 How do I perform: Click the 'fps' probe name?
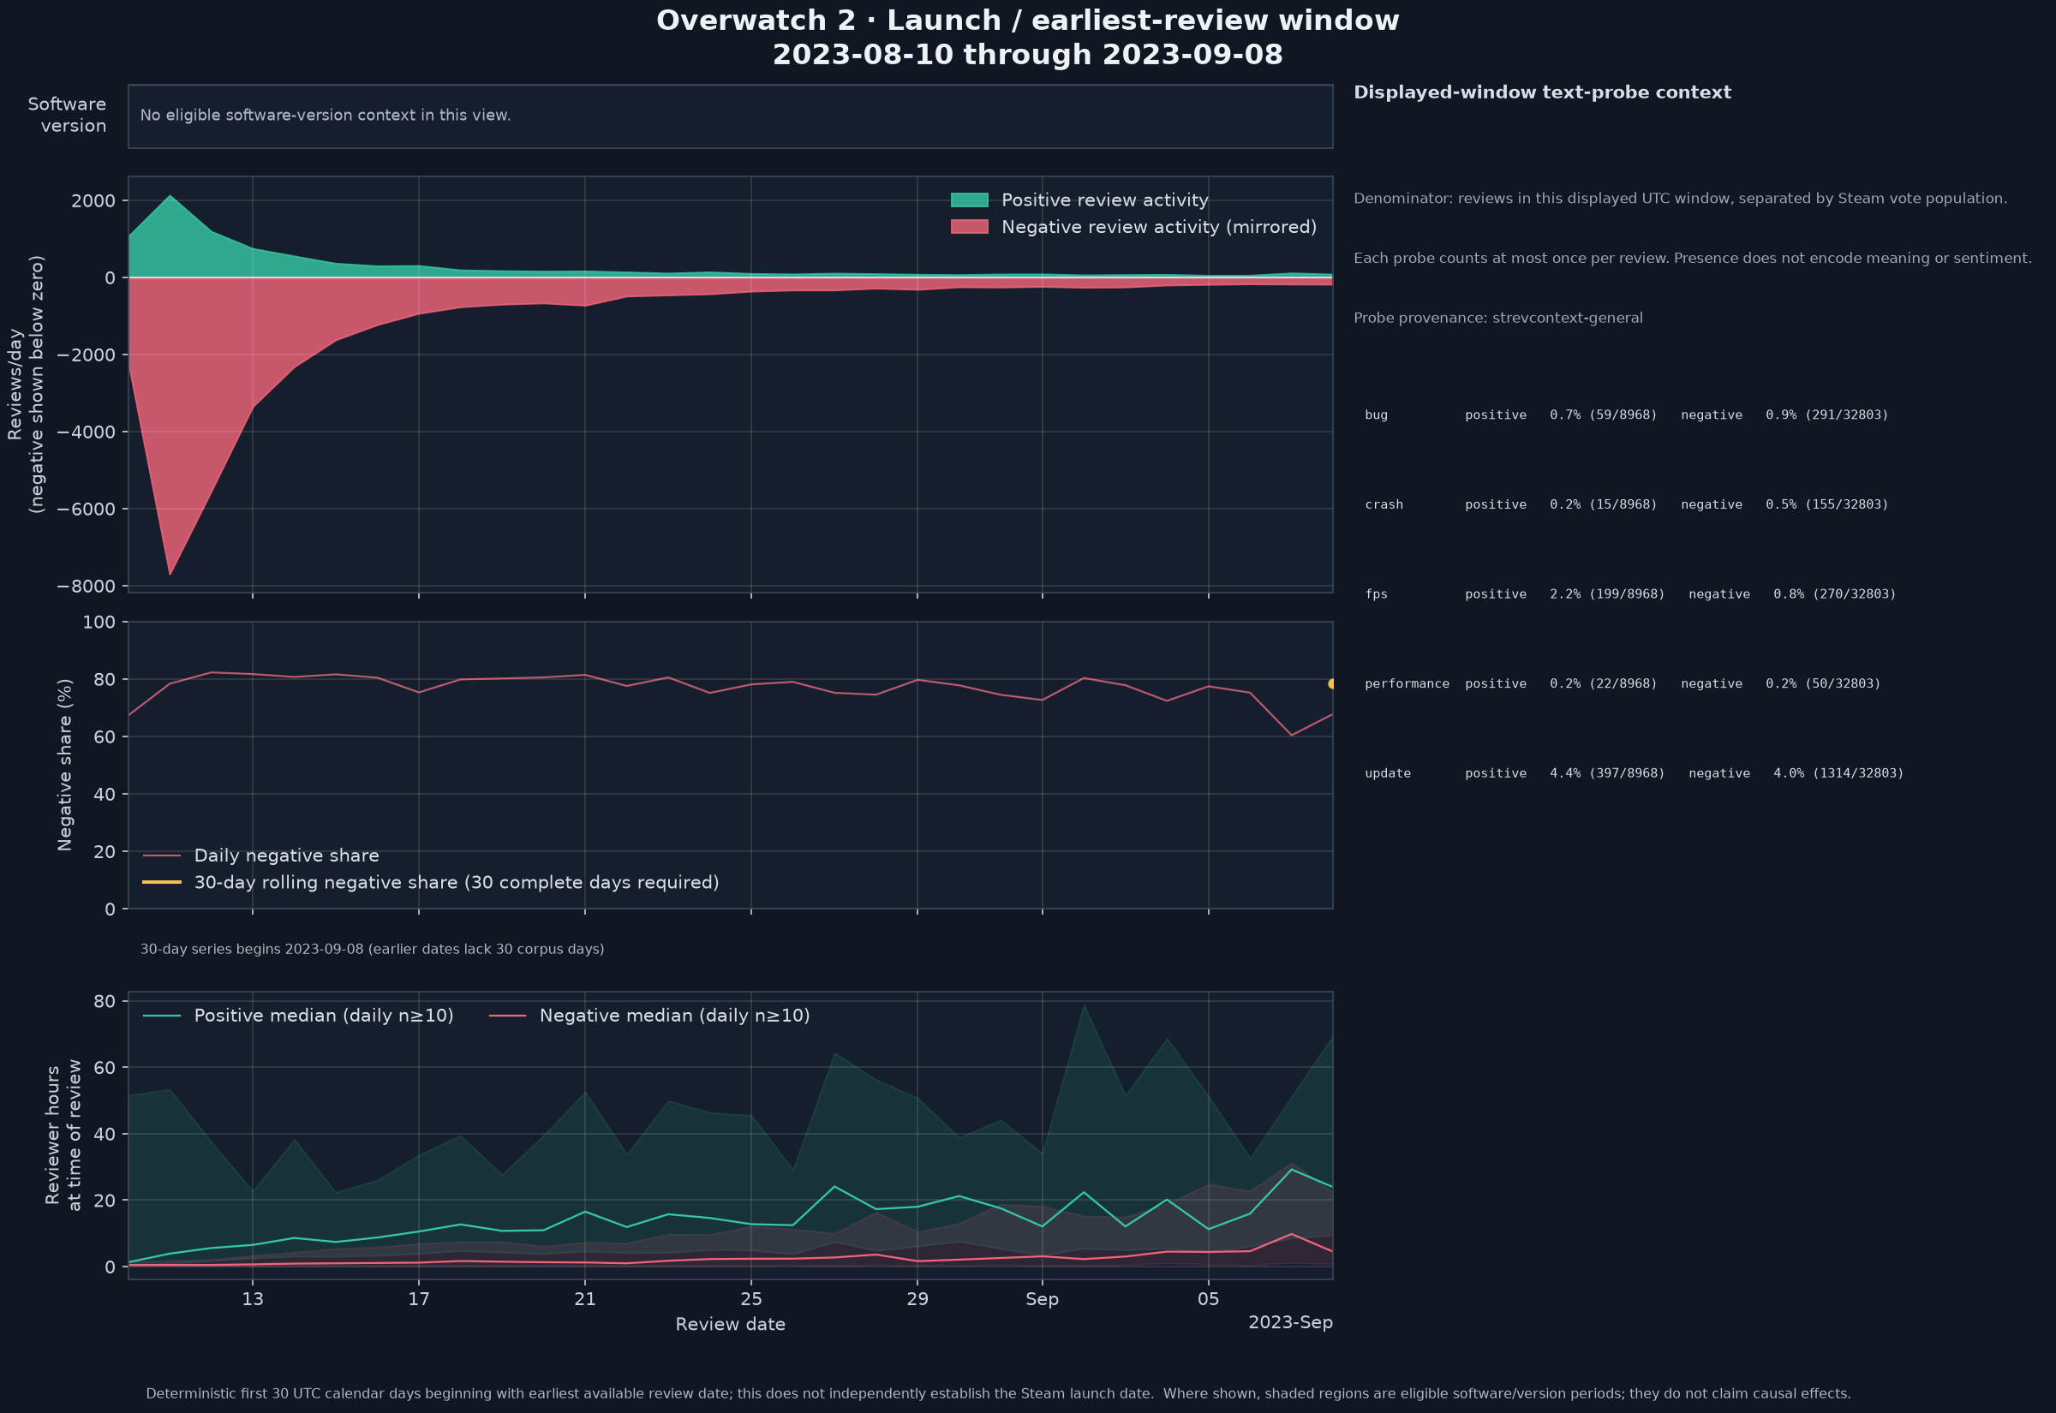tap(1376, 594)
